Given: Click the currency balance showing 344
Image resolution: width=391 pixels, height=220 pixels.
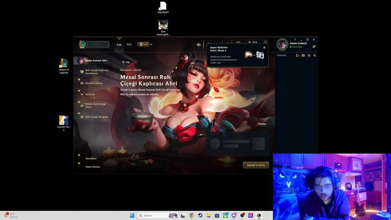Looking at the screenshot, I should pyautogui.click(x=254, y=42).
